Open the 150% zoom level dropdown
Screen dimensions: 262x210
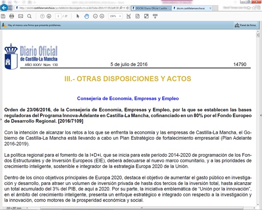tap(115, 16)
